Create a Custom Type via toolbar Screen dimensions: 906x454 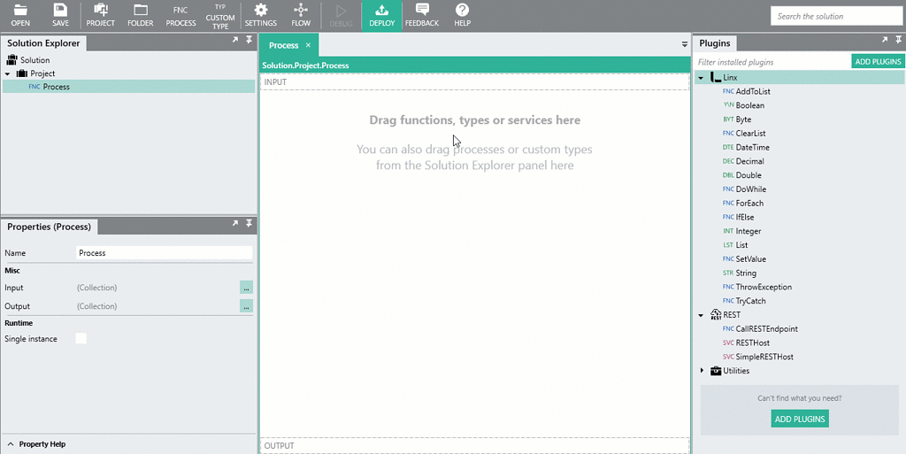[x=220, y=16]
